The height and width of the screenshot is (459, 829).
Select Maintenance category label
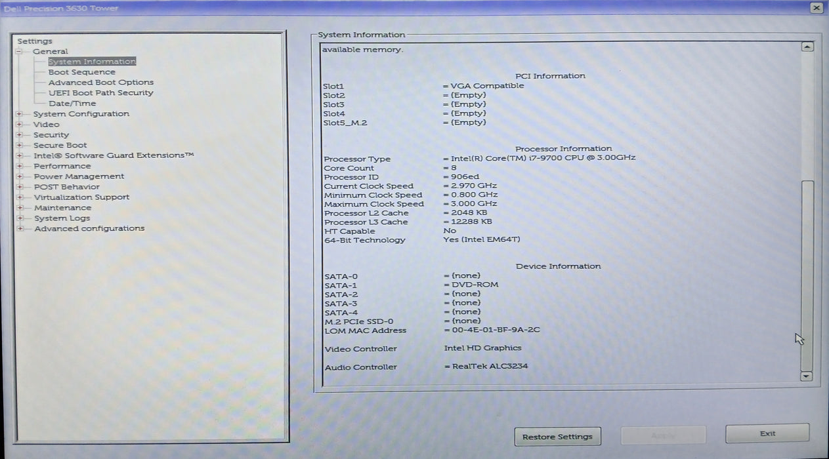(x=63, y=208)
